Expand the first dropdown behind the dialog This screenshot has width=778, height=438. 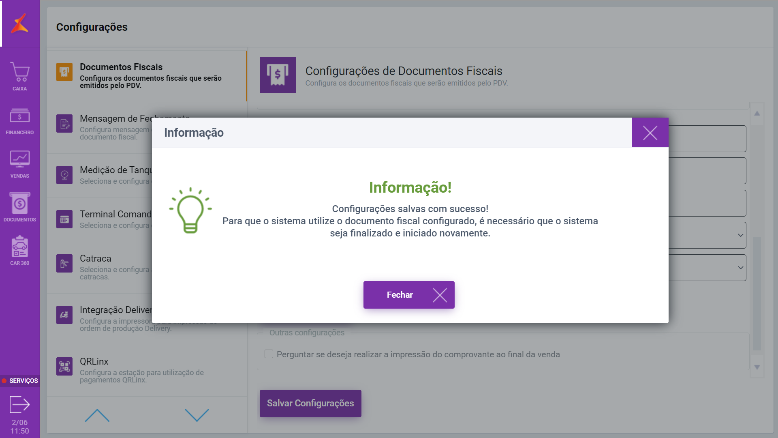(740, 235)
